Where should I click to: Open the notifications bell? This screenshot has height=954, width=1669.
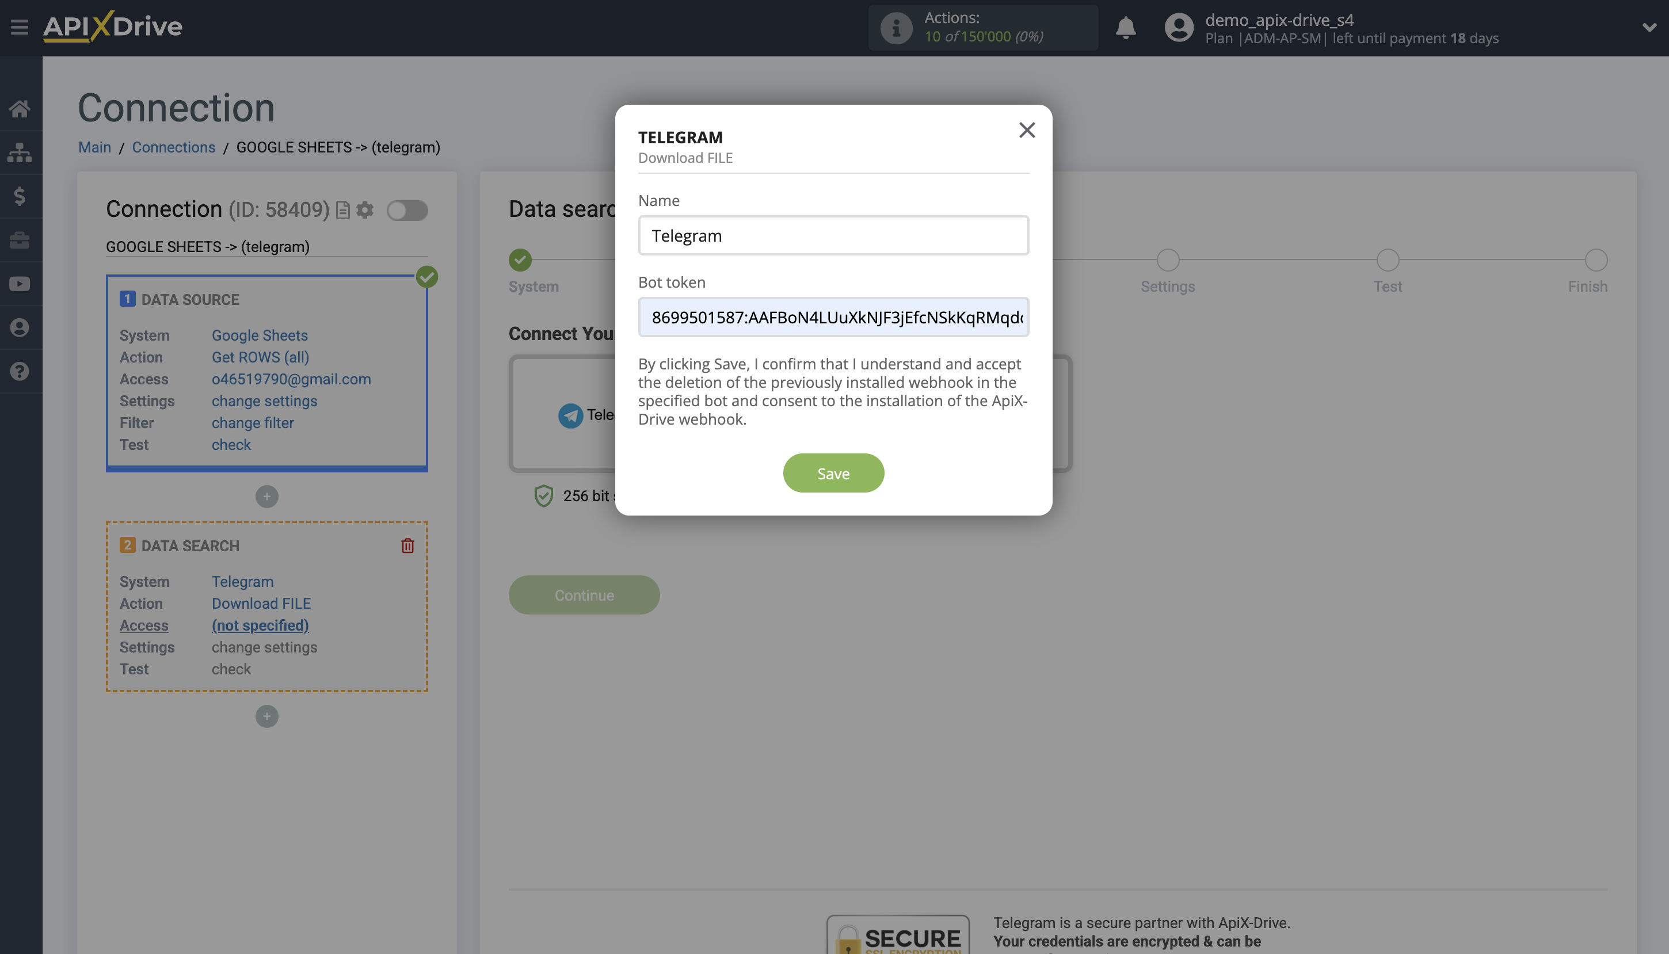tap(1126, 28)
